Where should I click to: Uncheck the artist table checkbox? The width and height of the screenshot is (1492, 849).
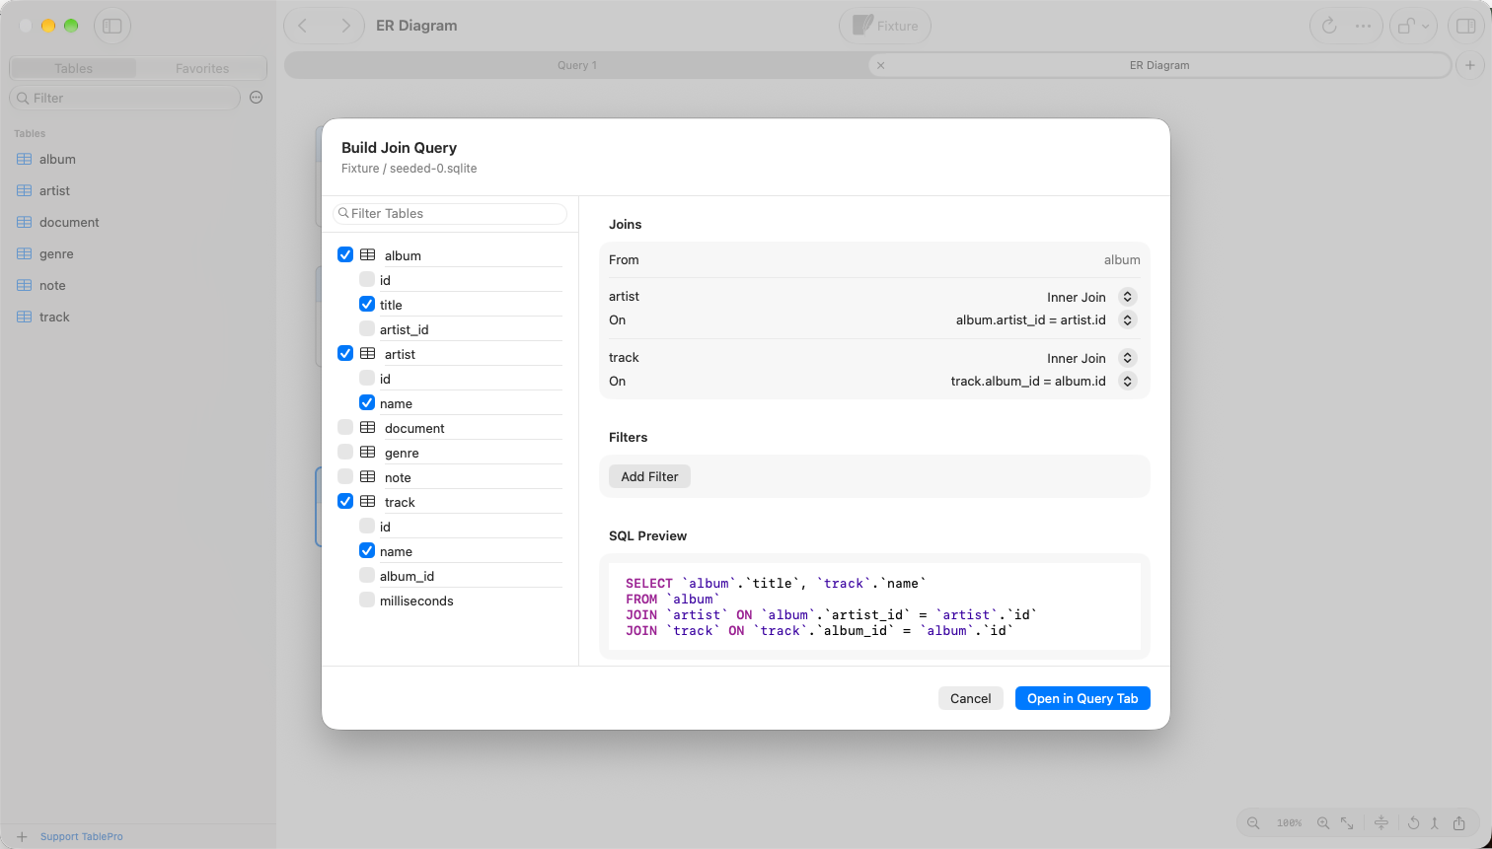[345, 353]
